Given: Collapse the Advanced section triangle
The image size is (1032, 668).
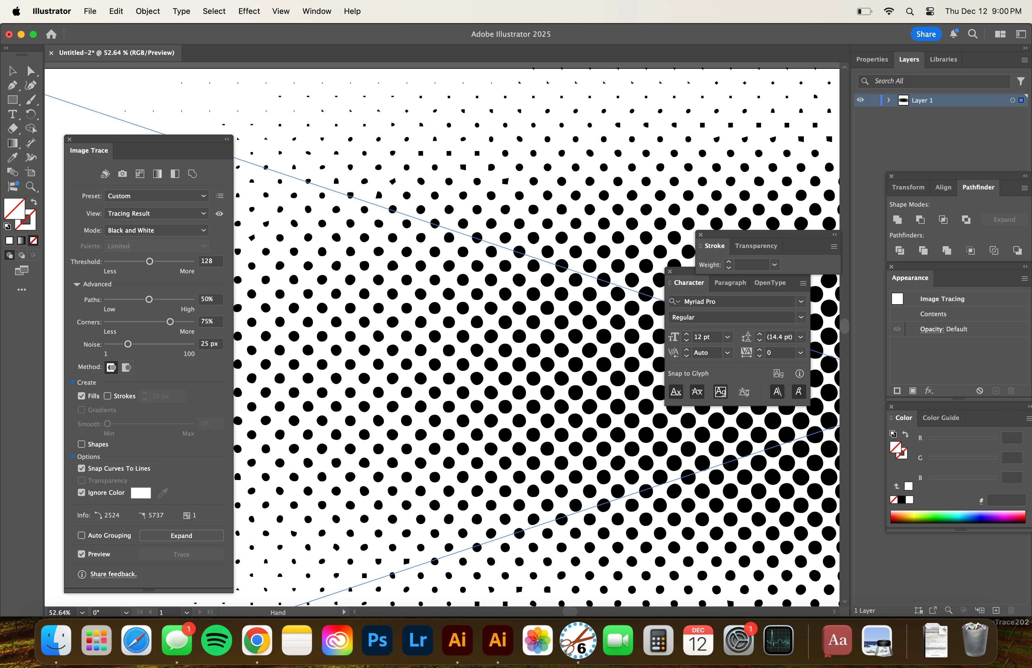Looking at the screenshot, I should 77,284.
